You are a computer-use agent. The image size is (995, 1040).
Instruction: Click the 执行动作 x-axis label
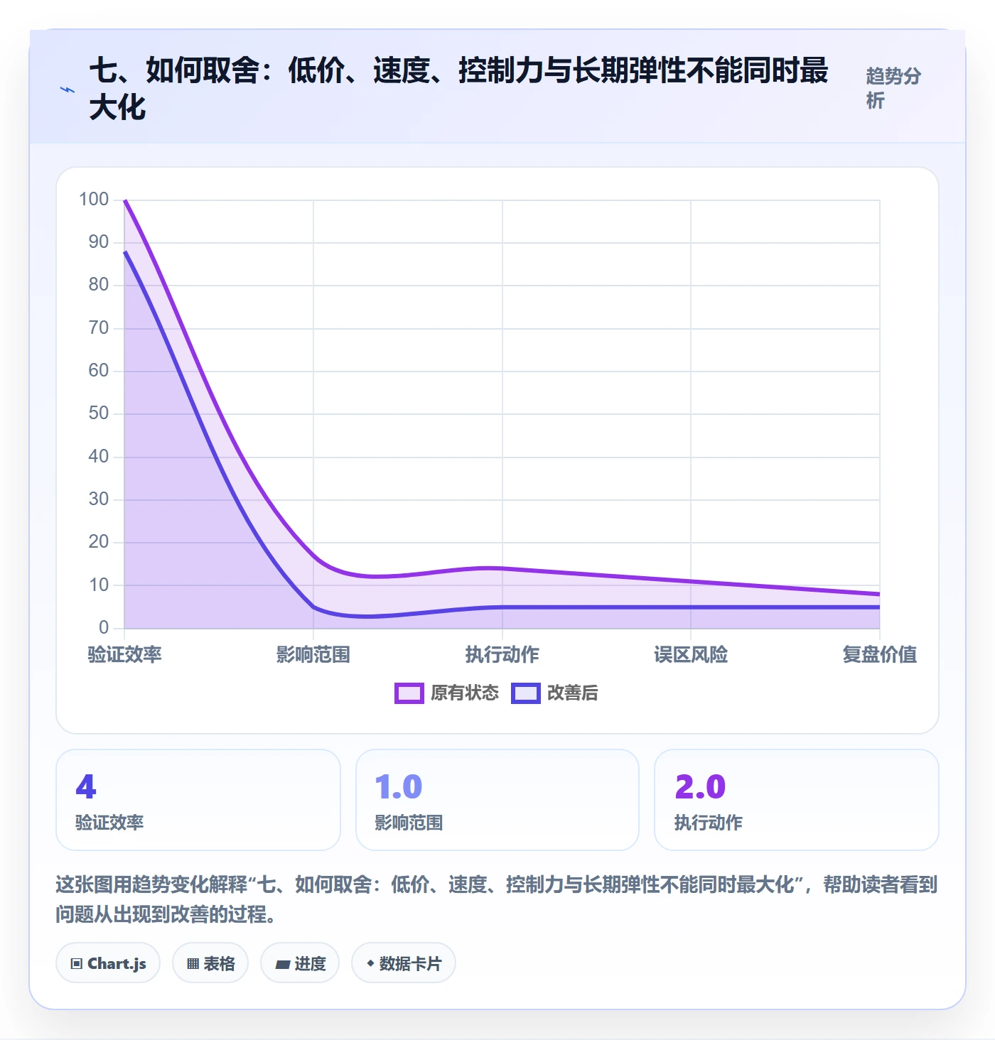(x=502, y=654)
